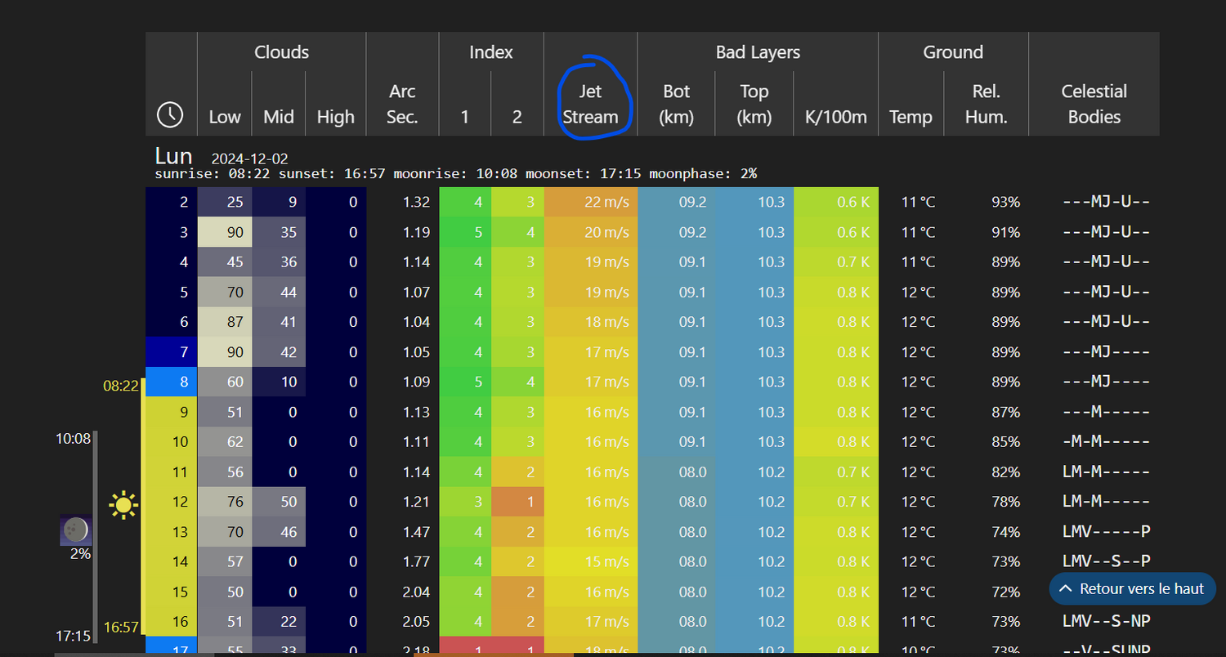Screen dimensions: 1226x657
Task: Select the hour 8 row label
Action: point(172,382)
